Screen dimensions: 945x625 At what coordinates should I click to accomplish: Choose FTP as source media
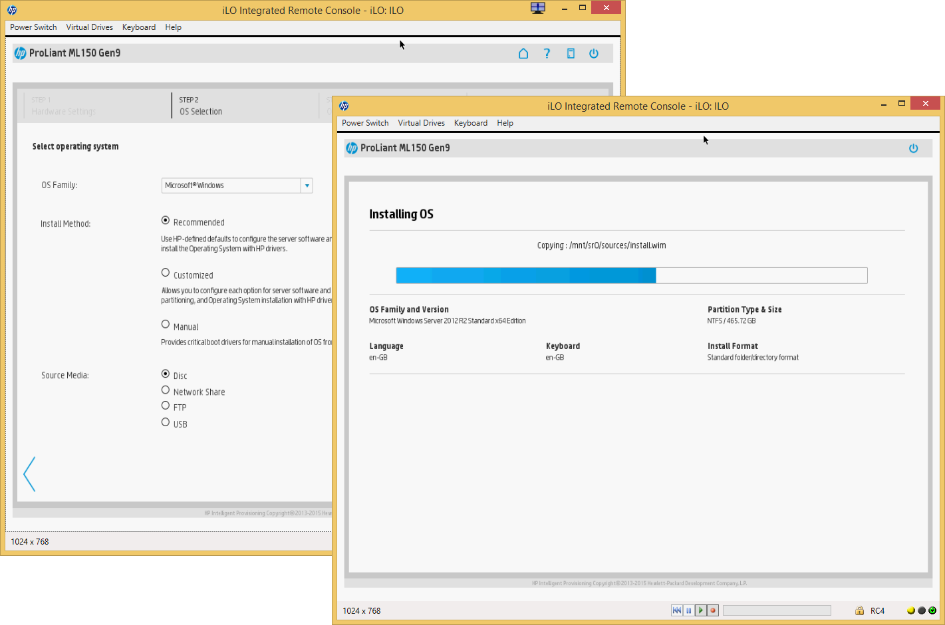pyautogui.click(x=166, y=406)
